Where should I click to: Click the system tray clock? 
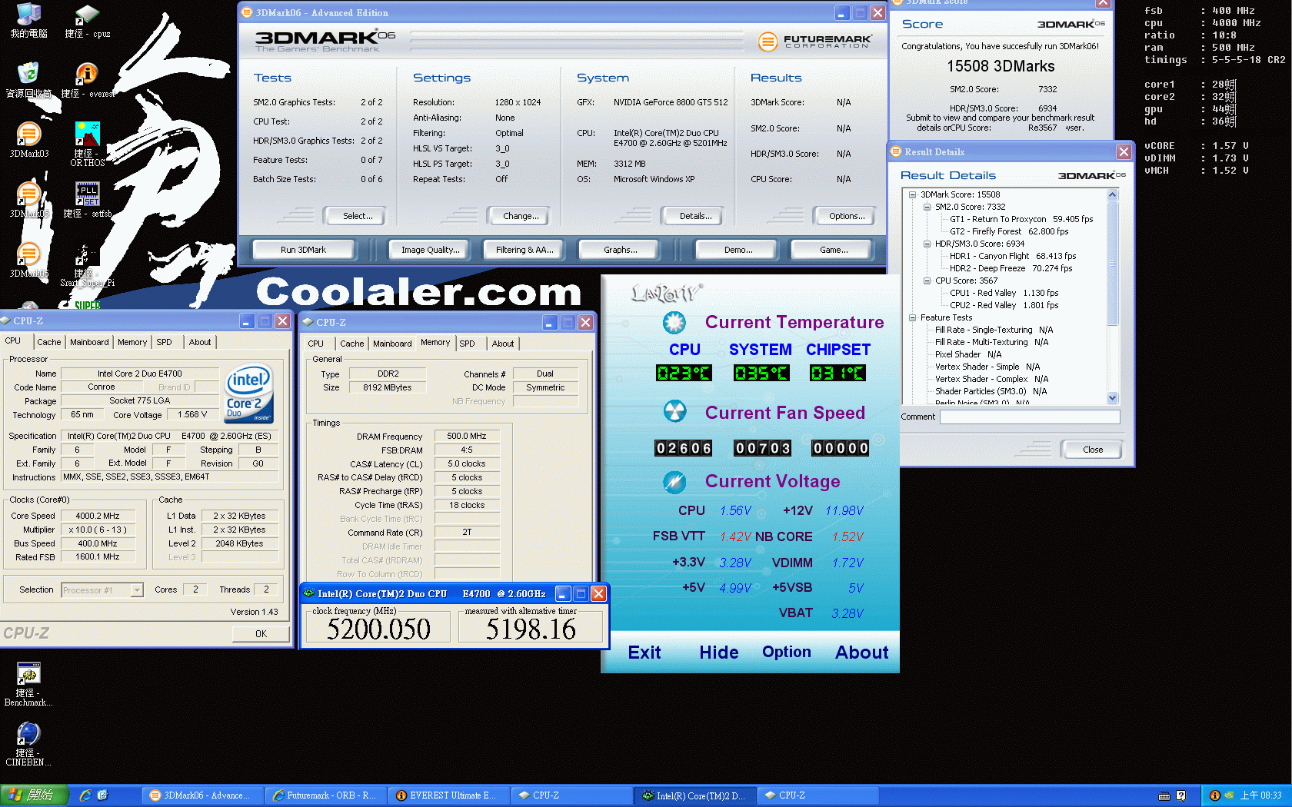(1260, 795)
